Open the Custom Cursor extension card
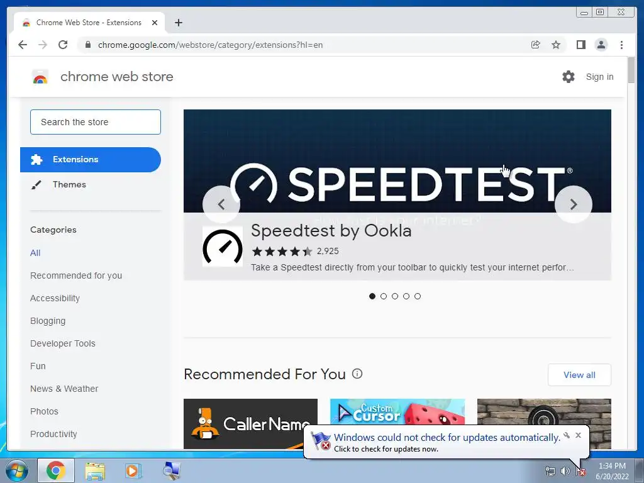The width and height of the screenshot is (644, 483). [x=397, y=411]
